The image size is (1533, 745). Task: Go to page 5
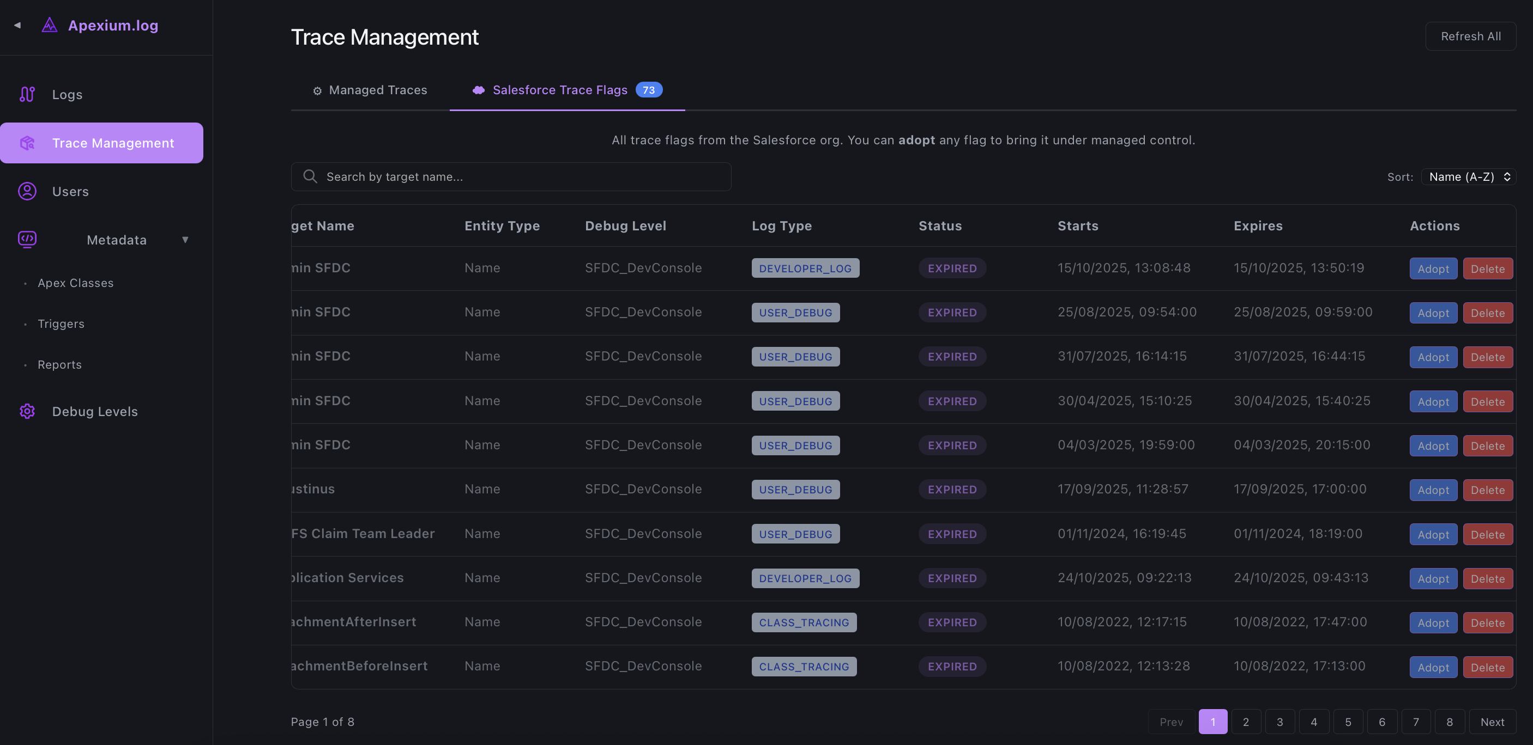(1348, 722)
